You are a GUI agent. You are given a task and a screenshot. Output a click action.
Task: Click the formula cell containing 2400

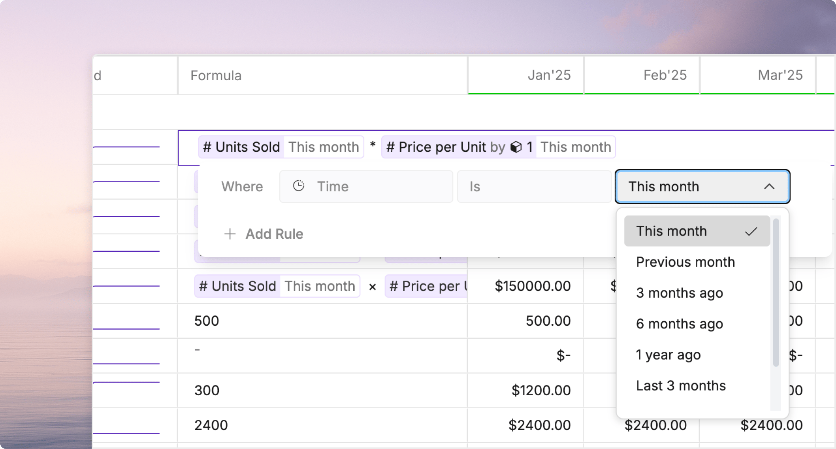point(323,425)
